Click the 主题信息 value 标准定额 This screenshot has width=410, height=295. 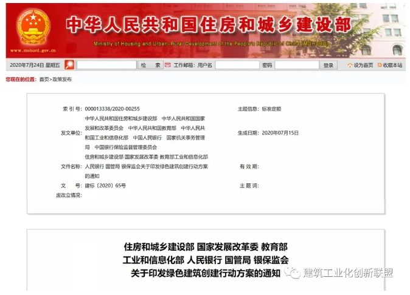(271, 109)
